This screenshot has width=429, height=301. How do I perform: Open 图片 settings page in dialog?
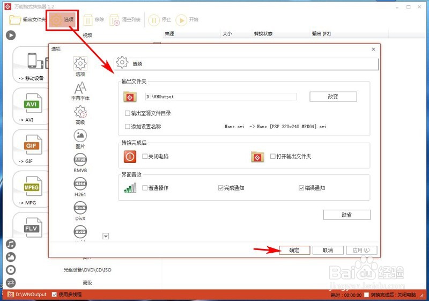tap(80, 139)
